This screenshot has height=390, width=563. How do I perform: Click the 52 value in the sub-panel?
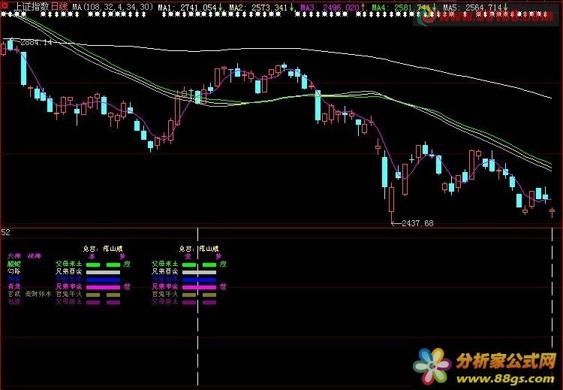[x=5, y=232]
